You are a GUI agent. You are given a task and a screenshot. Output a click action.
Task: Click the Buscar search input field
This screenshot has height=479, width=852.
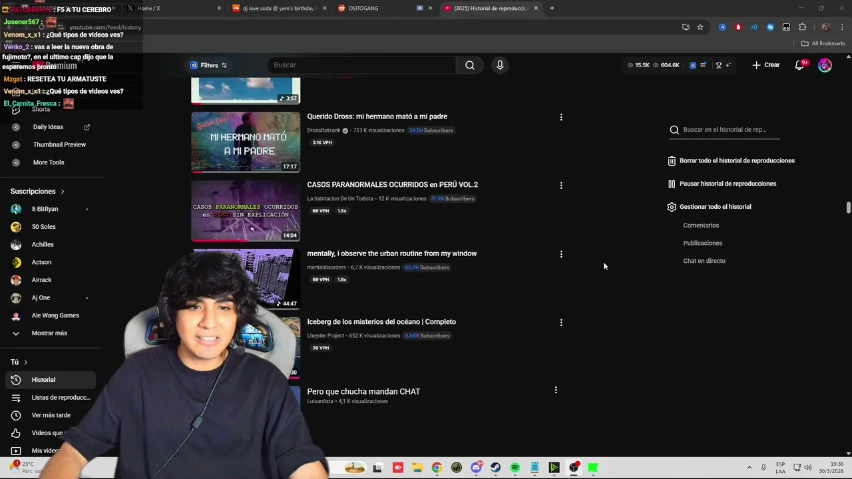[x=361, y=65]
